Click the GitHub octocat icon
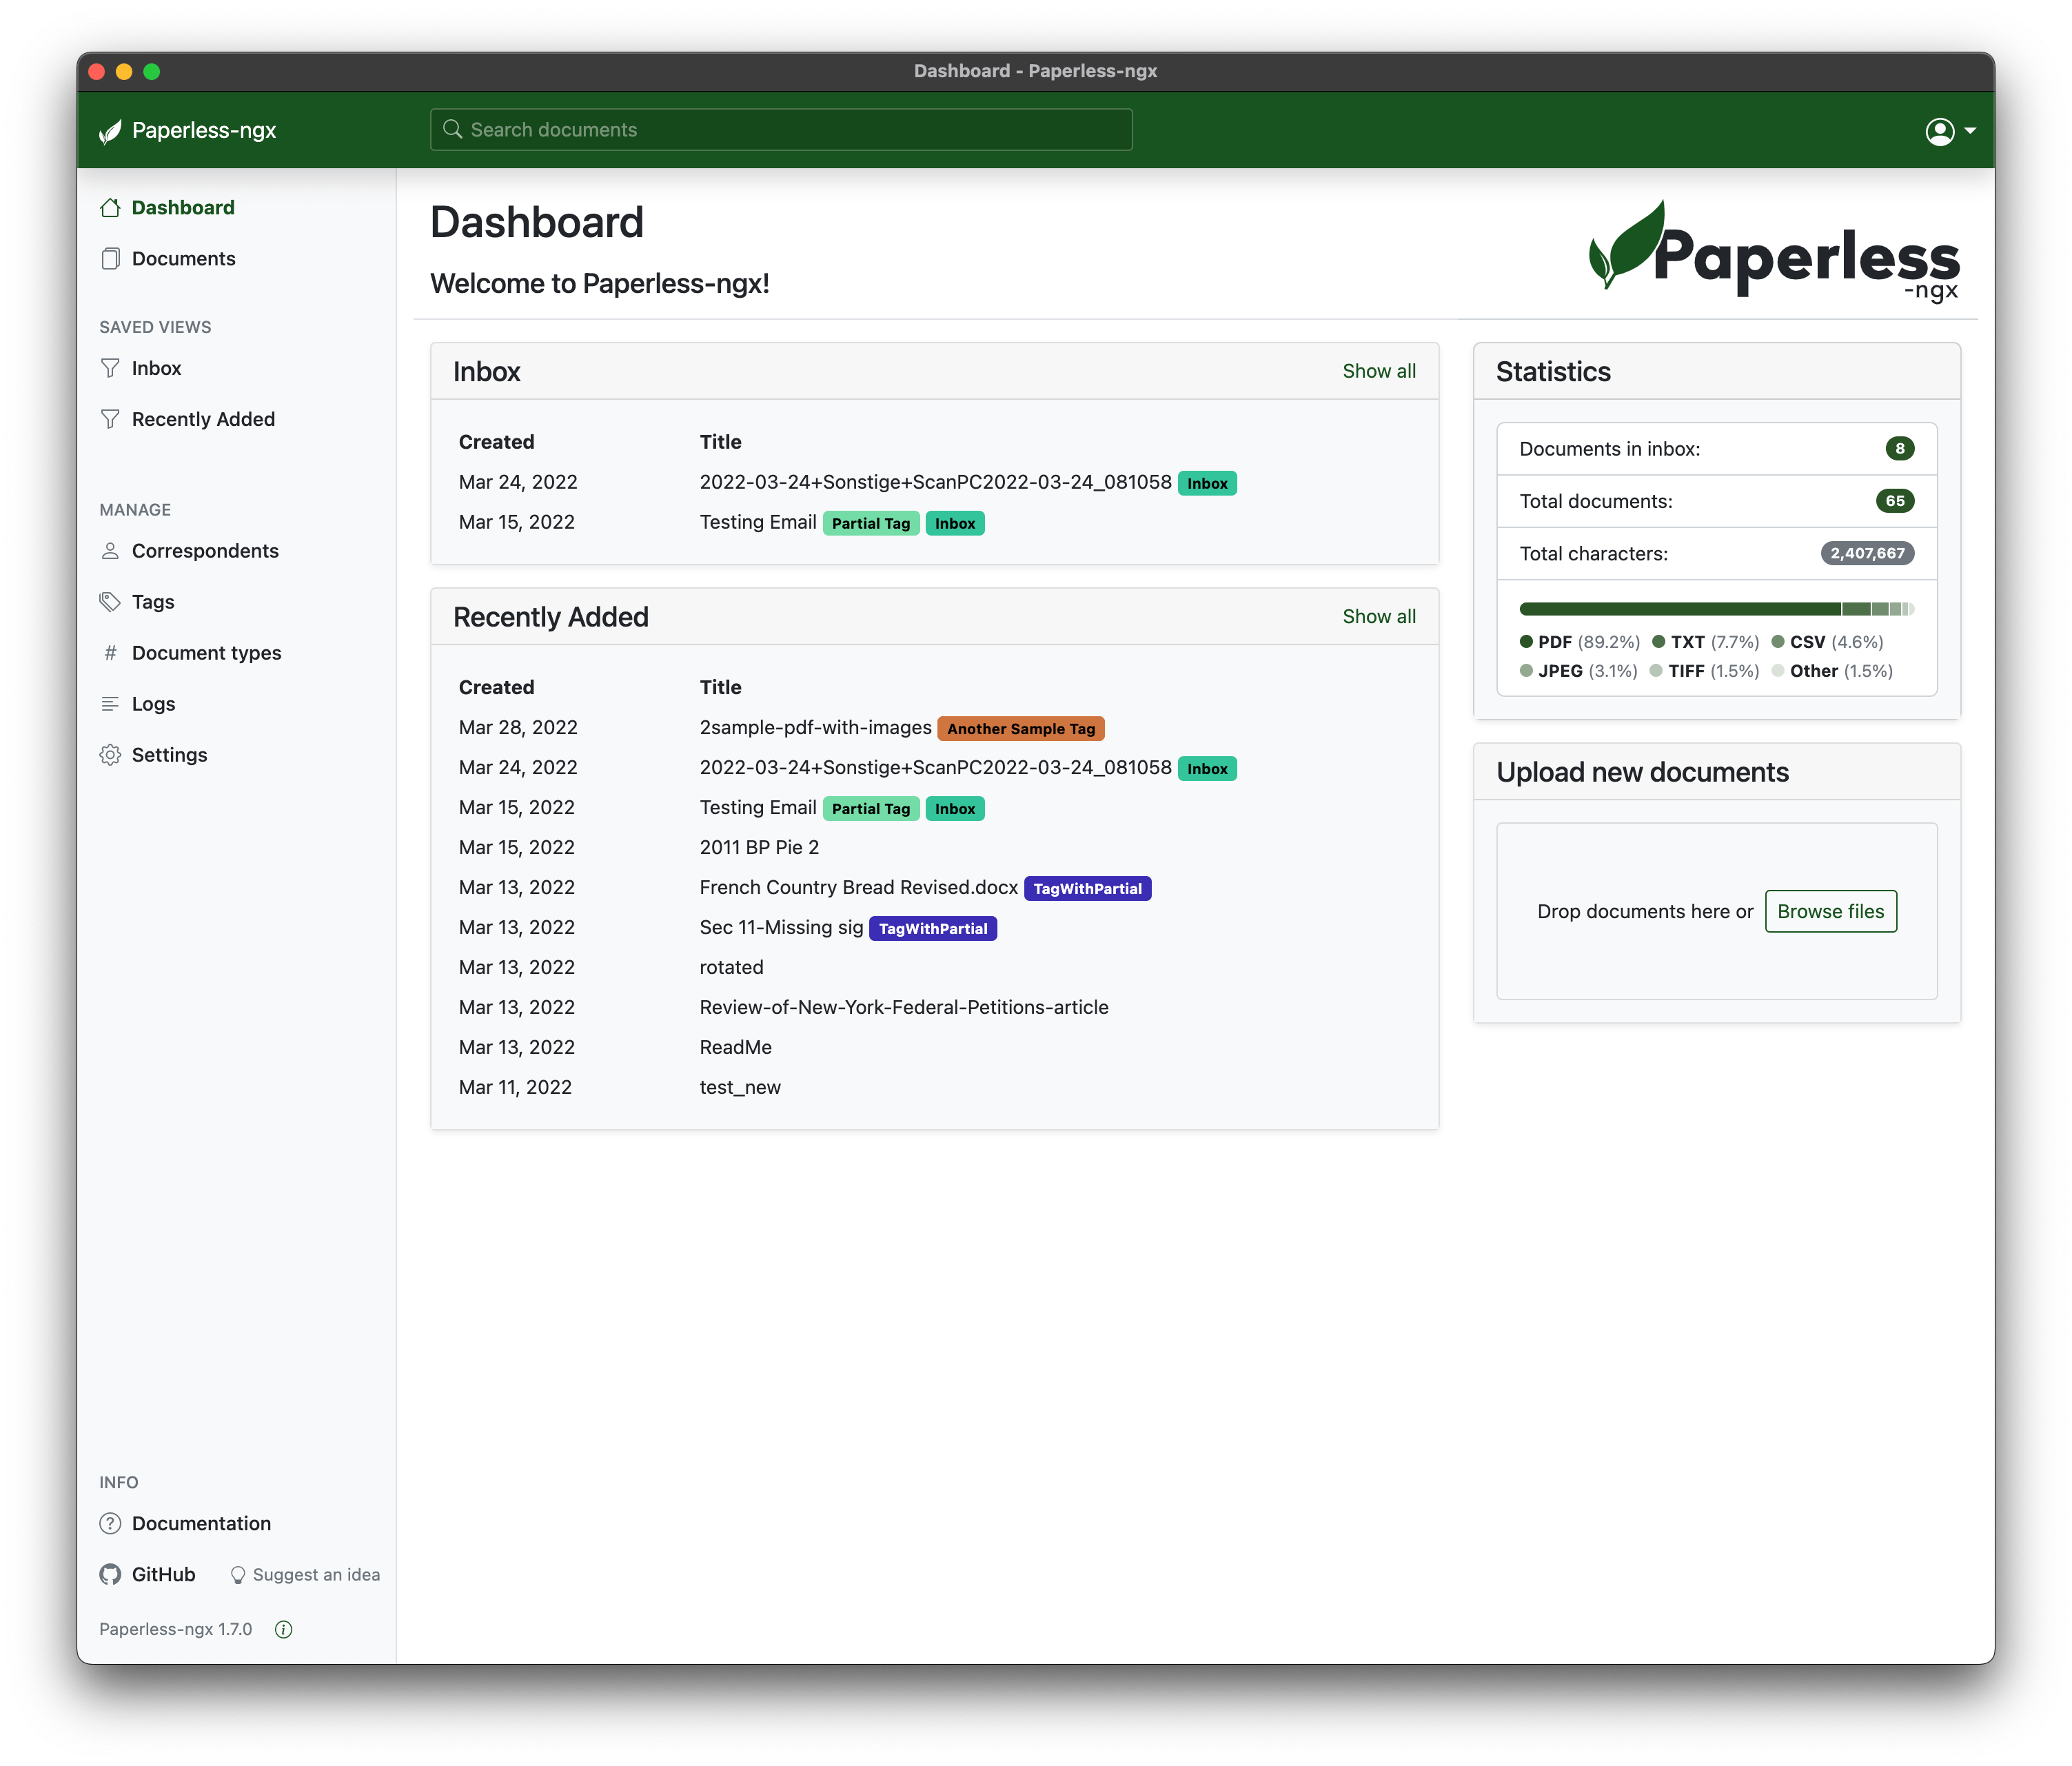The height and width of the screenshot is (1766, 2072). (110, 1574)
